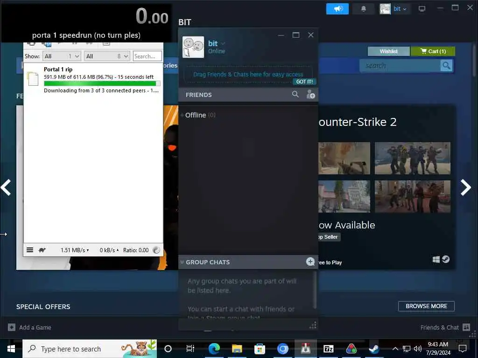Click the bit profile picture in Friends window

pyautogui.click(x=193, y=47)
